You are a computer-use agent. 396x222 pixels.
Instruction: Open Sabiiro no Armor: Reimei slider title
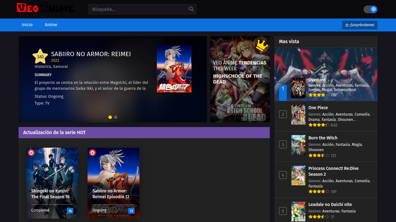[91, 54]
